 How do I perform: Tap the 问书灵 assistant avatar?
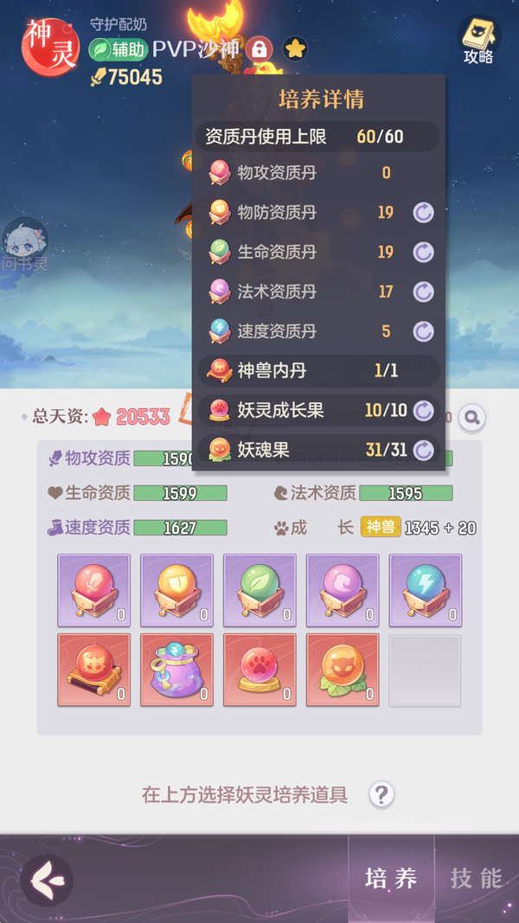23,246
